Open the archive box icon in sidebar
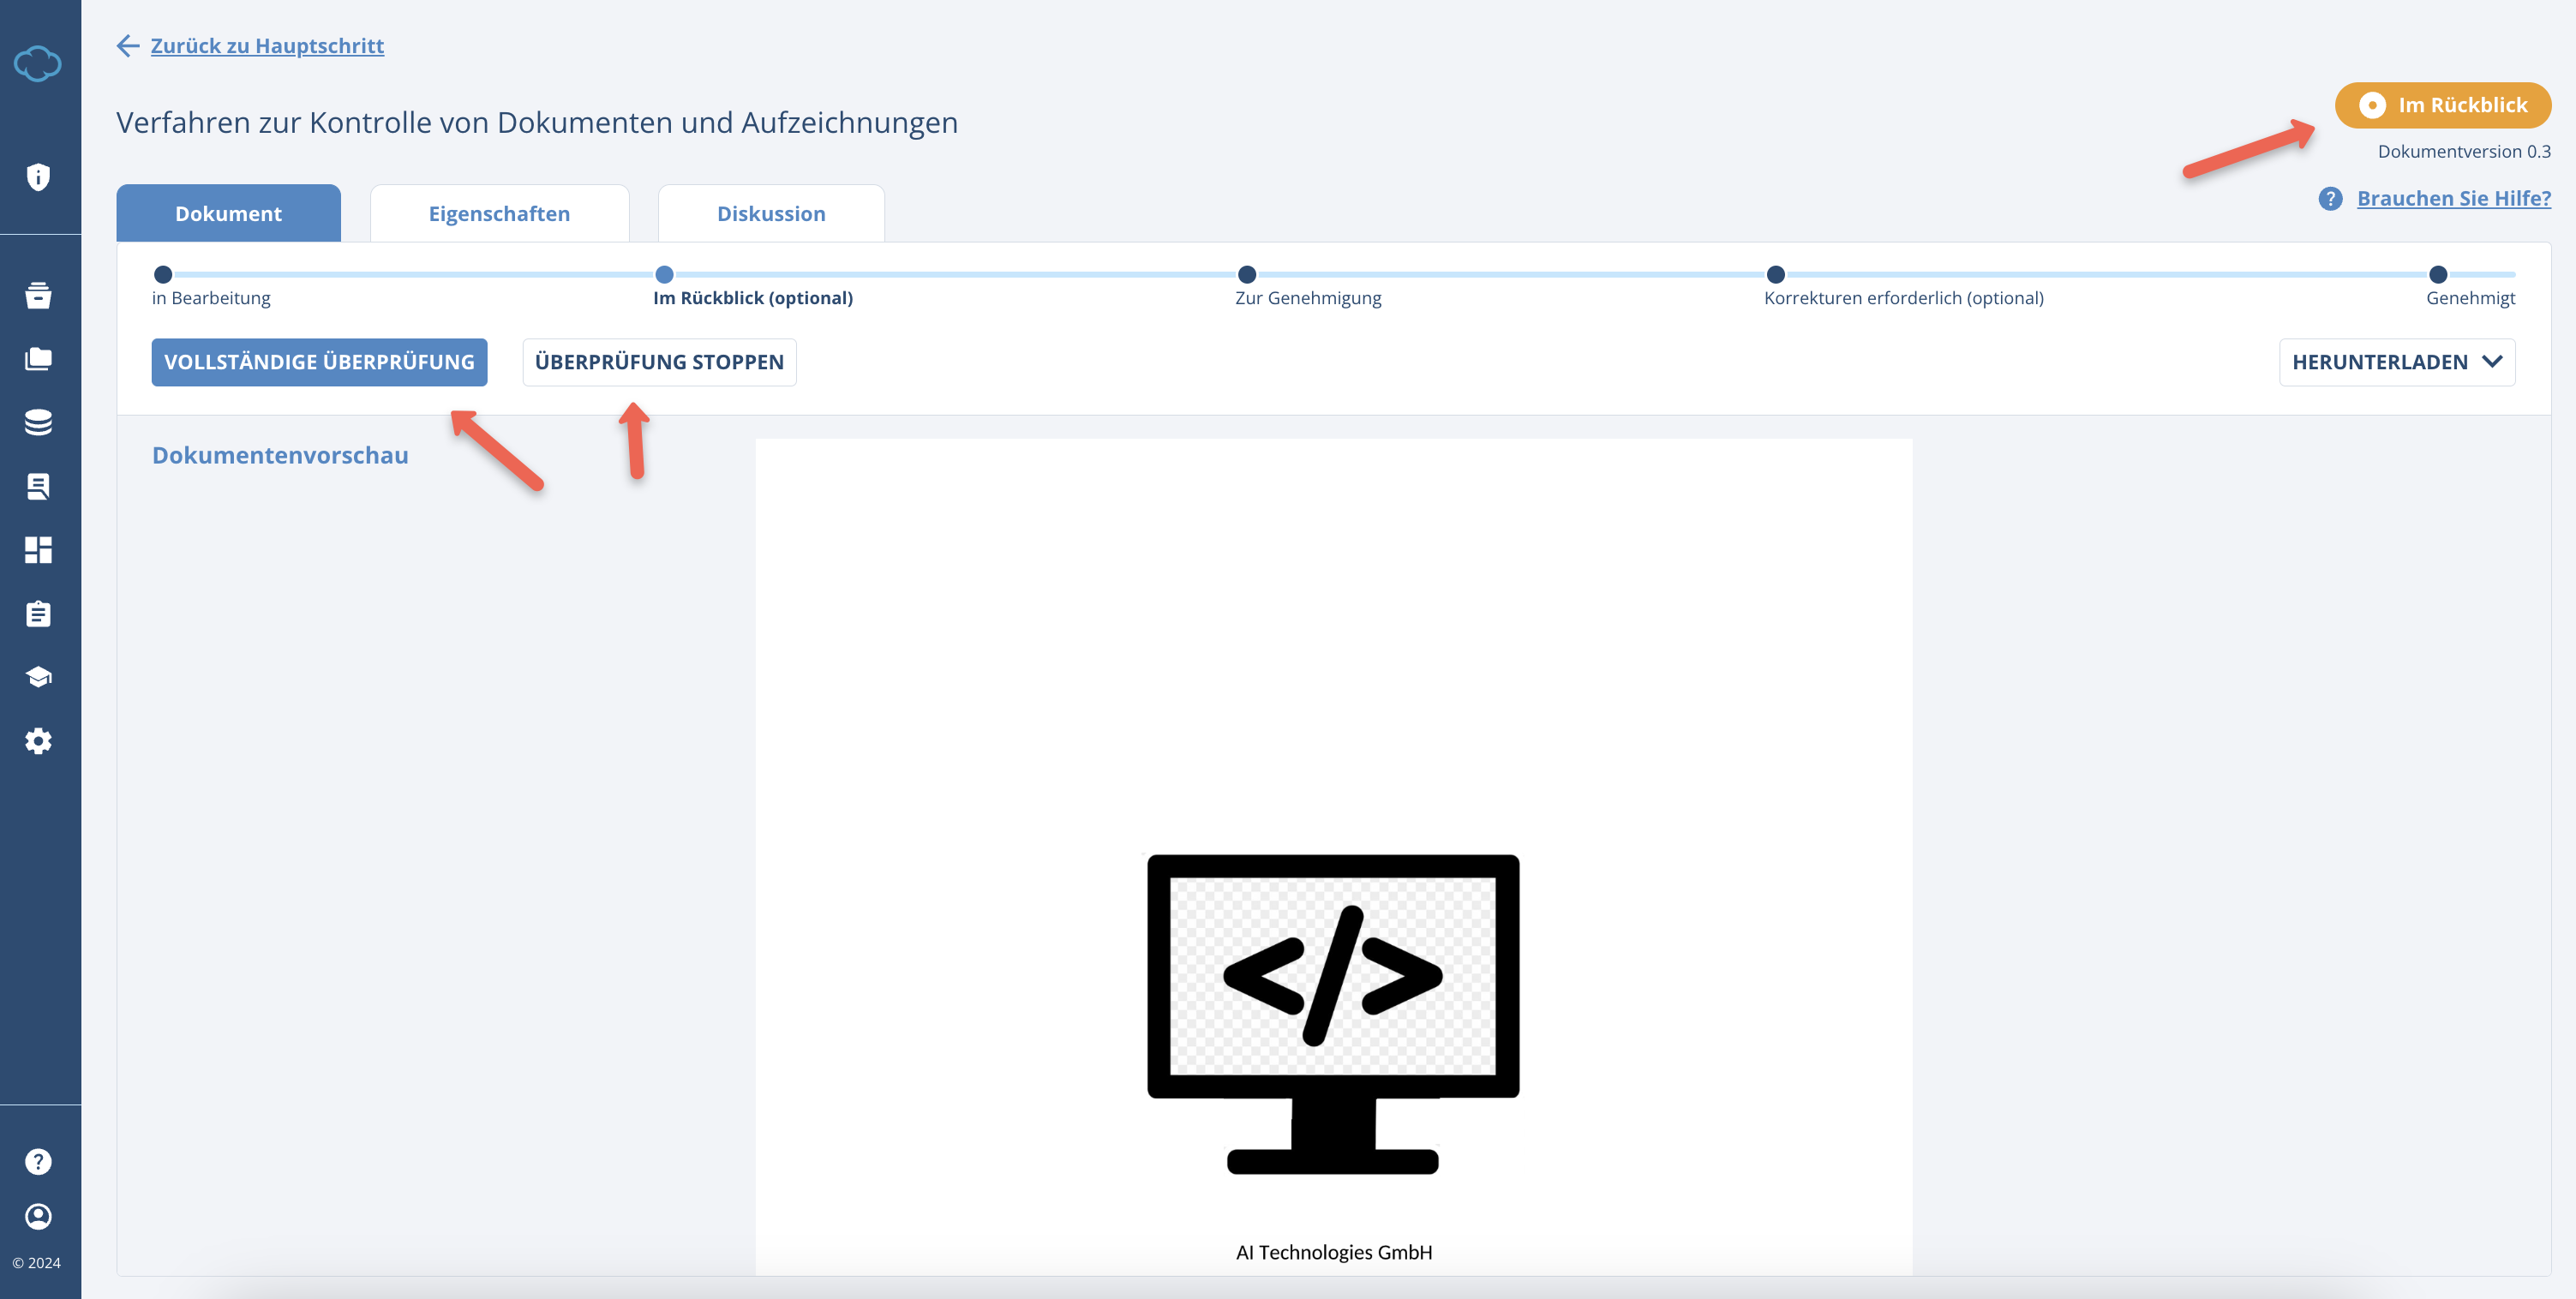The height and width of the screenshot is (1299, 2576). click(x=38, y=296)
